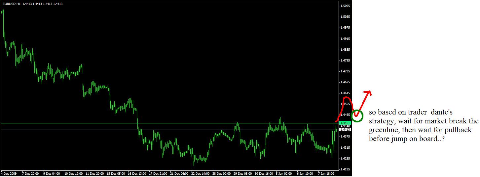Click the 7 Jan 18:00 time label
Viewport: 480px width, 177px height.
pos(326,173)
